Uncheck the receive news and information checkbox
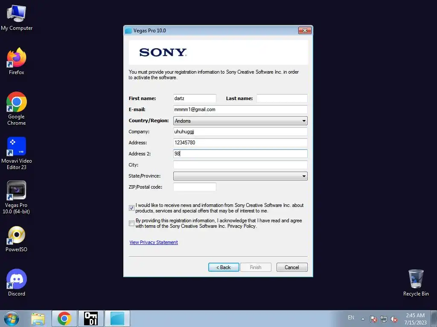437x327 pixels. pos(131,208)
